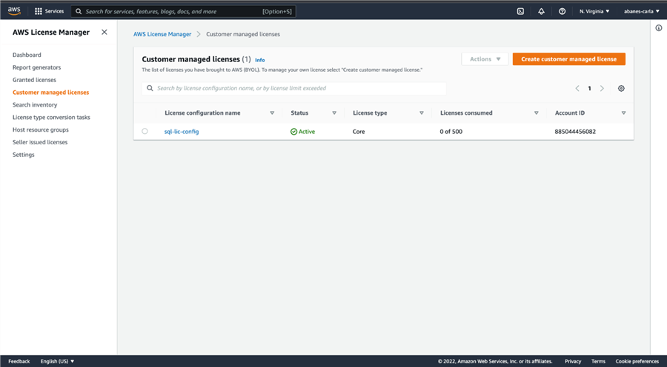The width and height of the screenshot is (667, 367).
Task: Click the green Active status icon
Action: click(x=293, y=132)
